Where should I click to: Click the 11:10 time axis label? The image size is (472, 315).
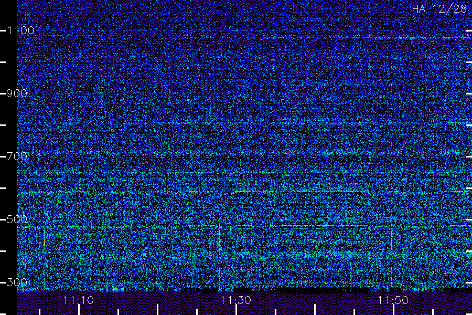point(79,300)
